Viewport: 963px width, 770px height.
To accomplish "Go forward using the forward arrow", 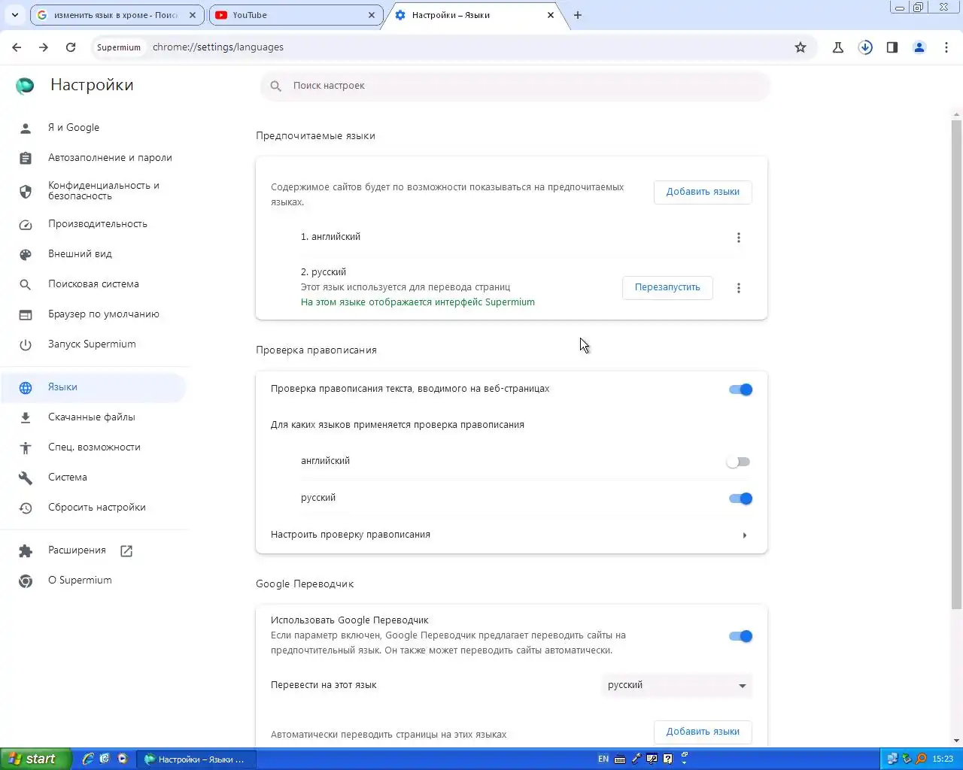I will click(44, 47).
